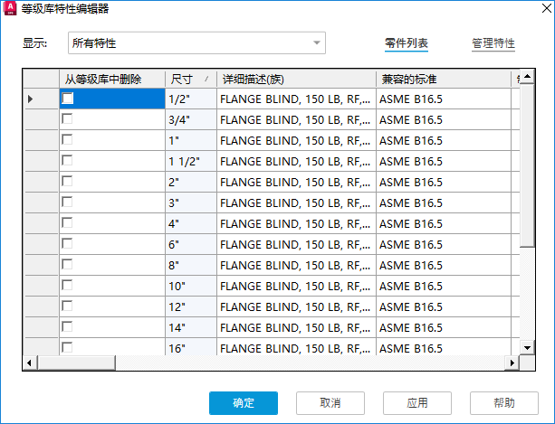
Task: Click vertical scrollbar up arrow
Action: (x=528, y=77)
